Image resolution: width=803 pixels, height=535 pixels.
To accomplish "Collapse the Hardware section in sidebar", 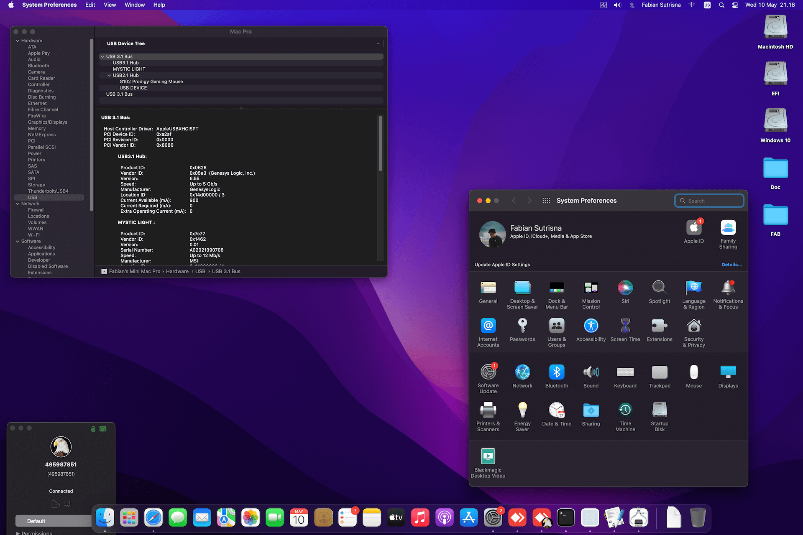I will coord(18,41).
